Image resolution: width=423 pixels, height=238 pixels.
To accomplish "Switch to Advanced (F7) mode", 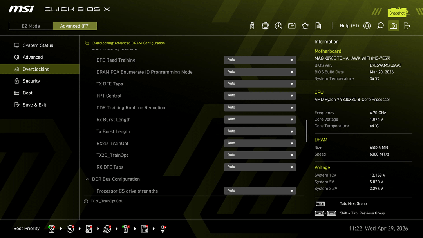I will click(x=75, y=26).
